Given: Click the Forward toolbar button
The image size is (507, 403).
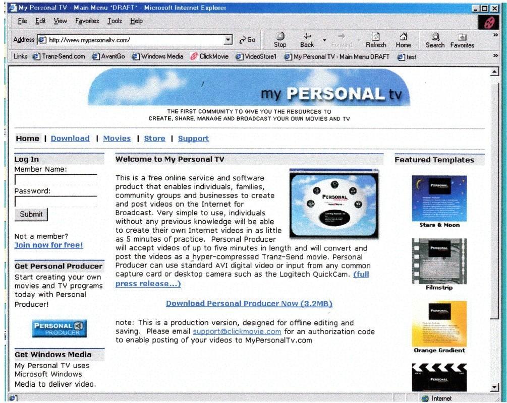Looking at the screenshot, I should point(342,40).
